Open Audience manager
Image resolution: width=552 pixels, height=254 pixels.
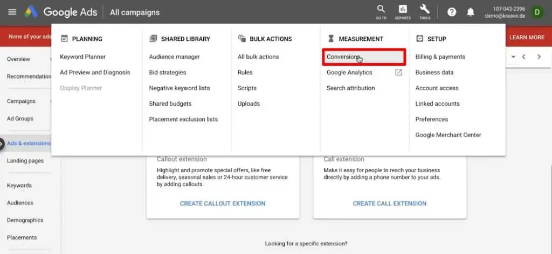(x=174, y=57)
